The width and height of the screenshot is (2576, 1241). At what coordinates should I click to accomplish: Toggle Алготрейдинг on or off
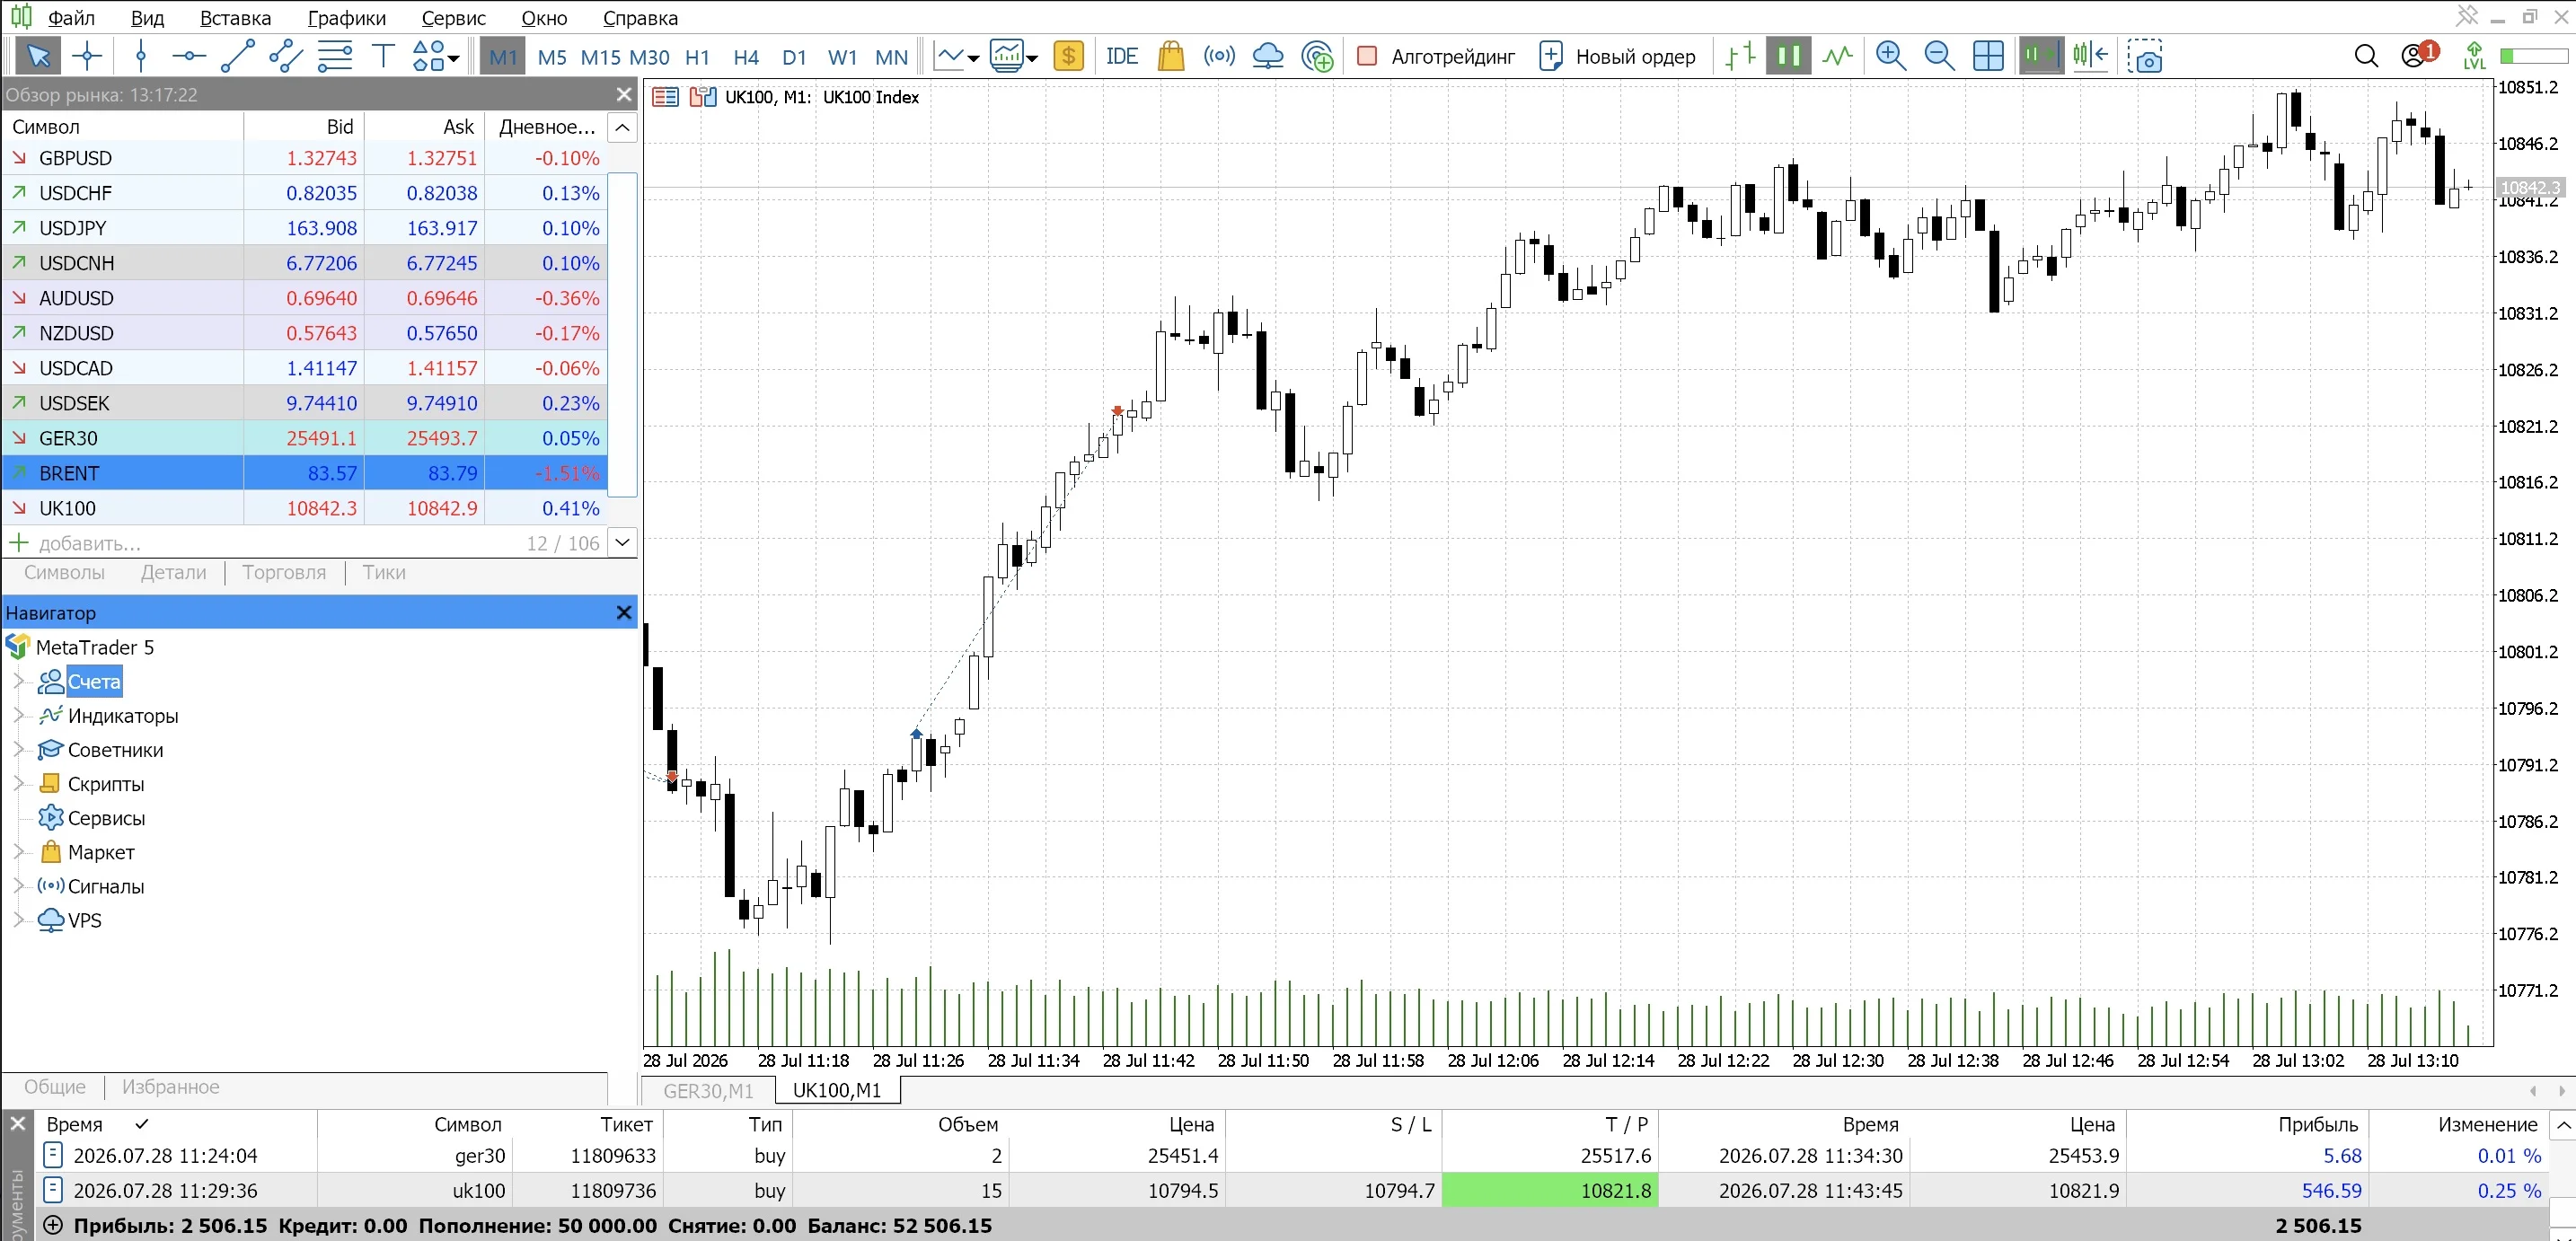1436,56
